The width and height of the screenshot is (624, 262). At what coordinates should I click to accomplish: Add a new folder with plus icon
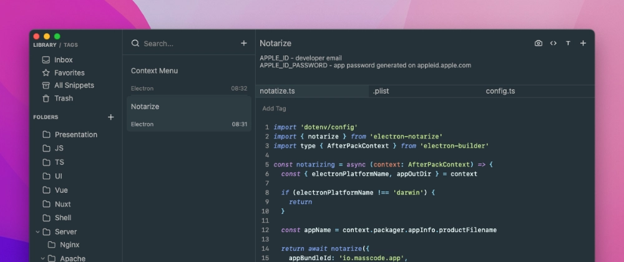tap(111, 117)
